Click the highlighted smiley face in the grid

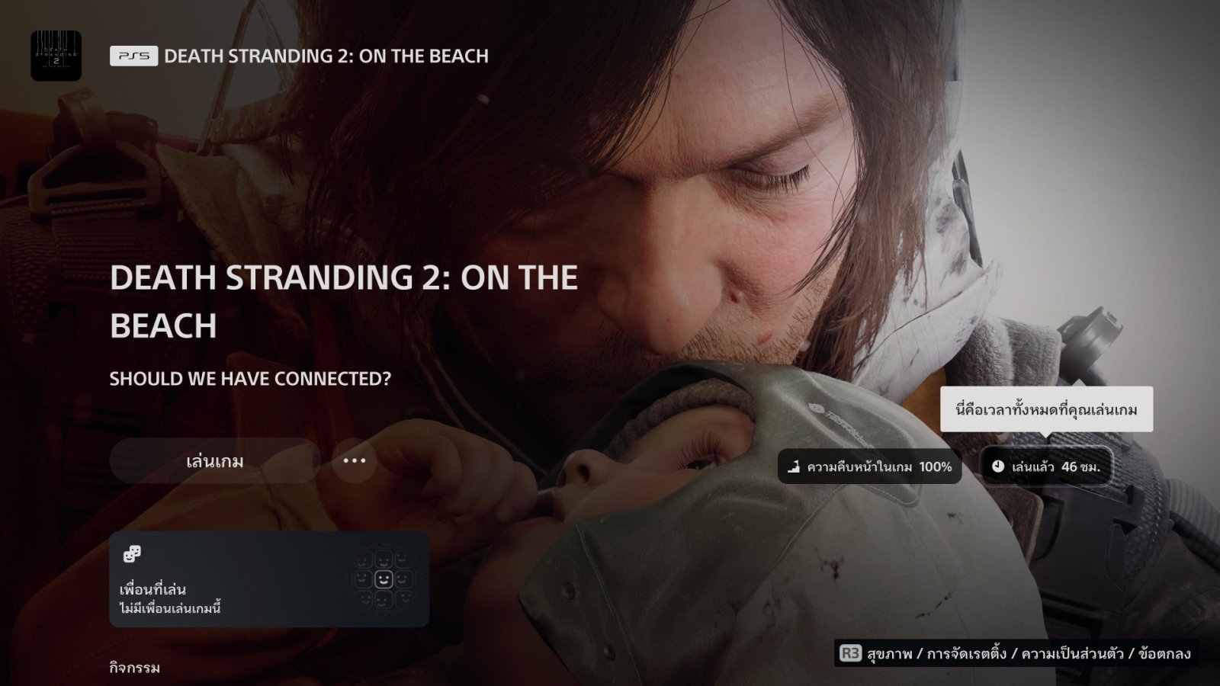(384, 579)
